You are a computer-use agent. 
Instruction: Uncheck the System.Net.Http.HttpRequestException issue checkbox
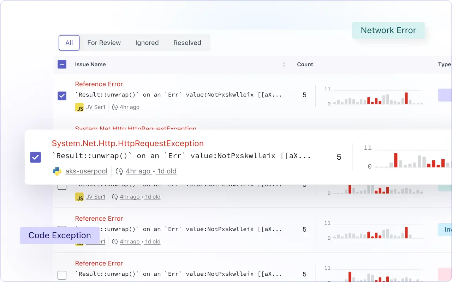(36, 157)
